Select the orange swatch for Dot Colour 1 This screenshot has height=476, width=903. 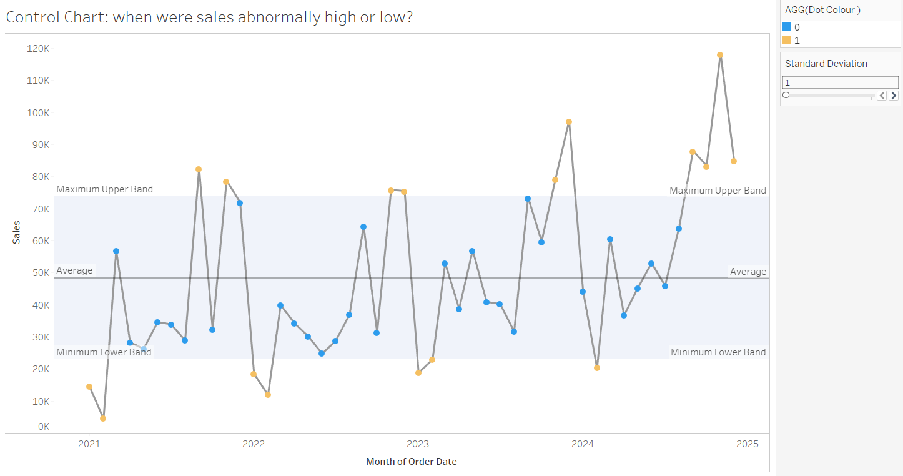coord(787,40)
